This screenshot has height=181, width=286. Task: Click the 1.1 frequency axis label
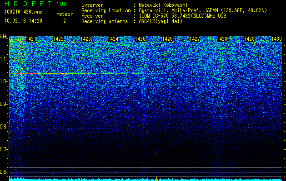[x=4, y=59]
